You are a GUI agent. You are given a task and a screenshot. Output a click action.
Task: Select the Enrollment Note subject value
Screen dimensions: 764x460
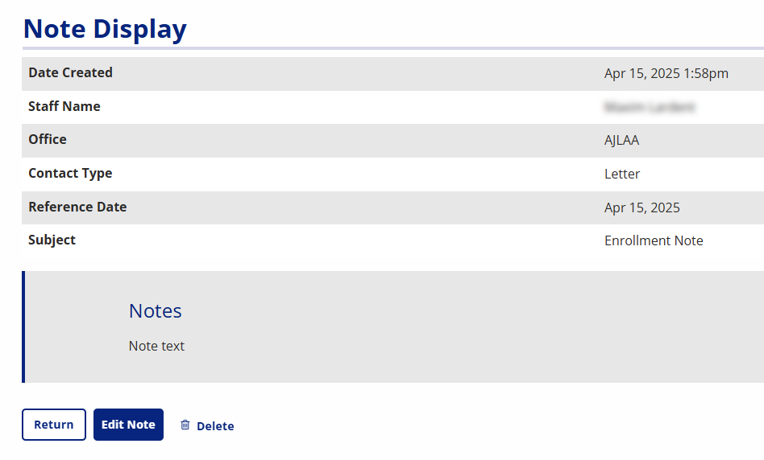654,240
